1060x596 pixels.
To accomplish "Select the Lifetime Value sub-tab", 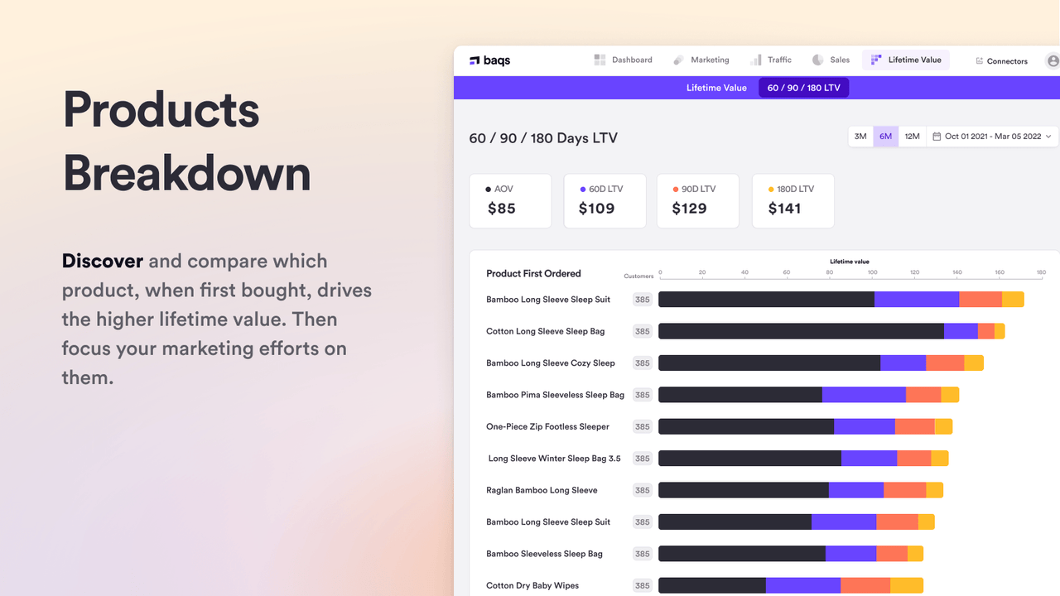I will pos(716,88).
